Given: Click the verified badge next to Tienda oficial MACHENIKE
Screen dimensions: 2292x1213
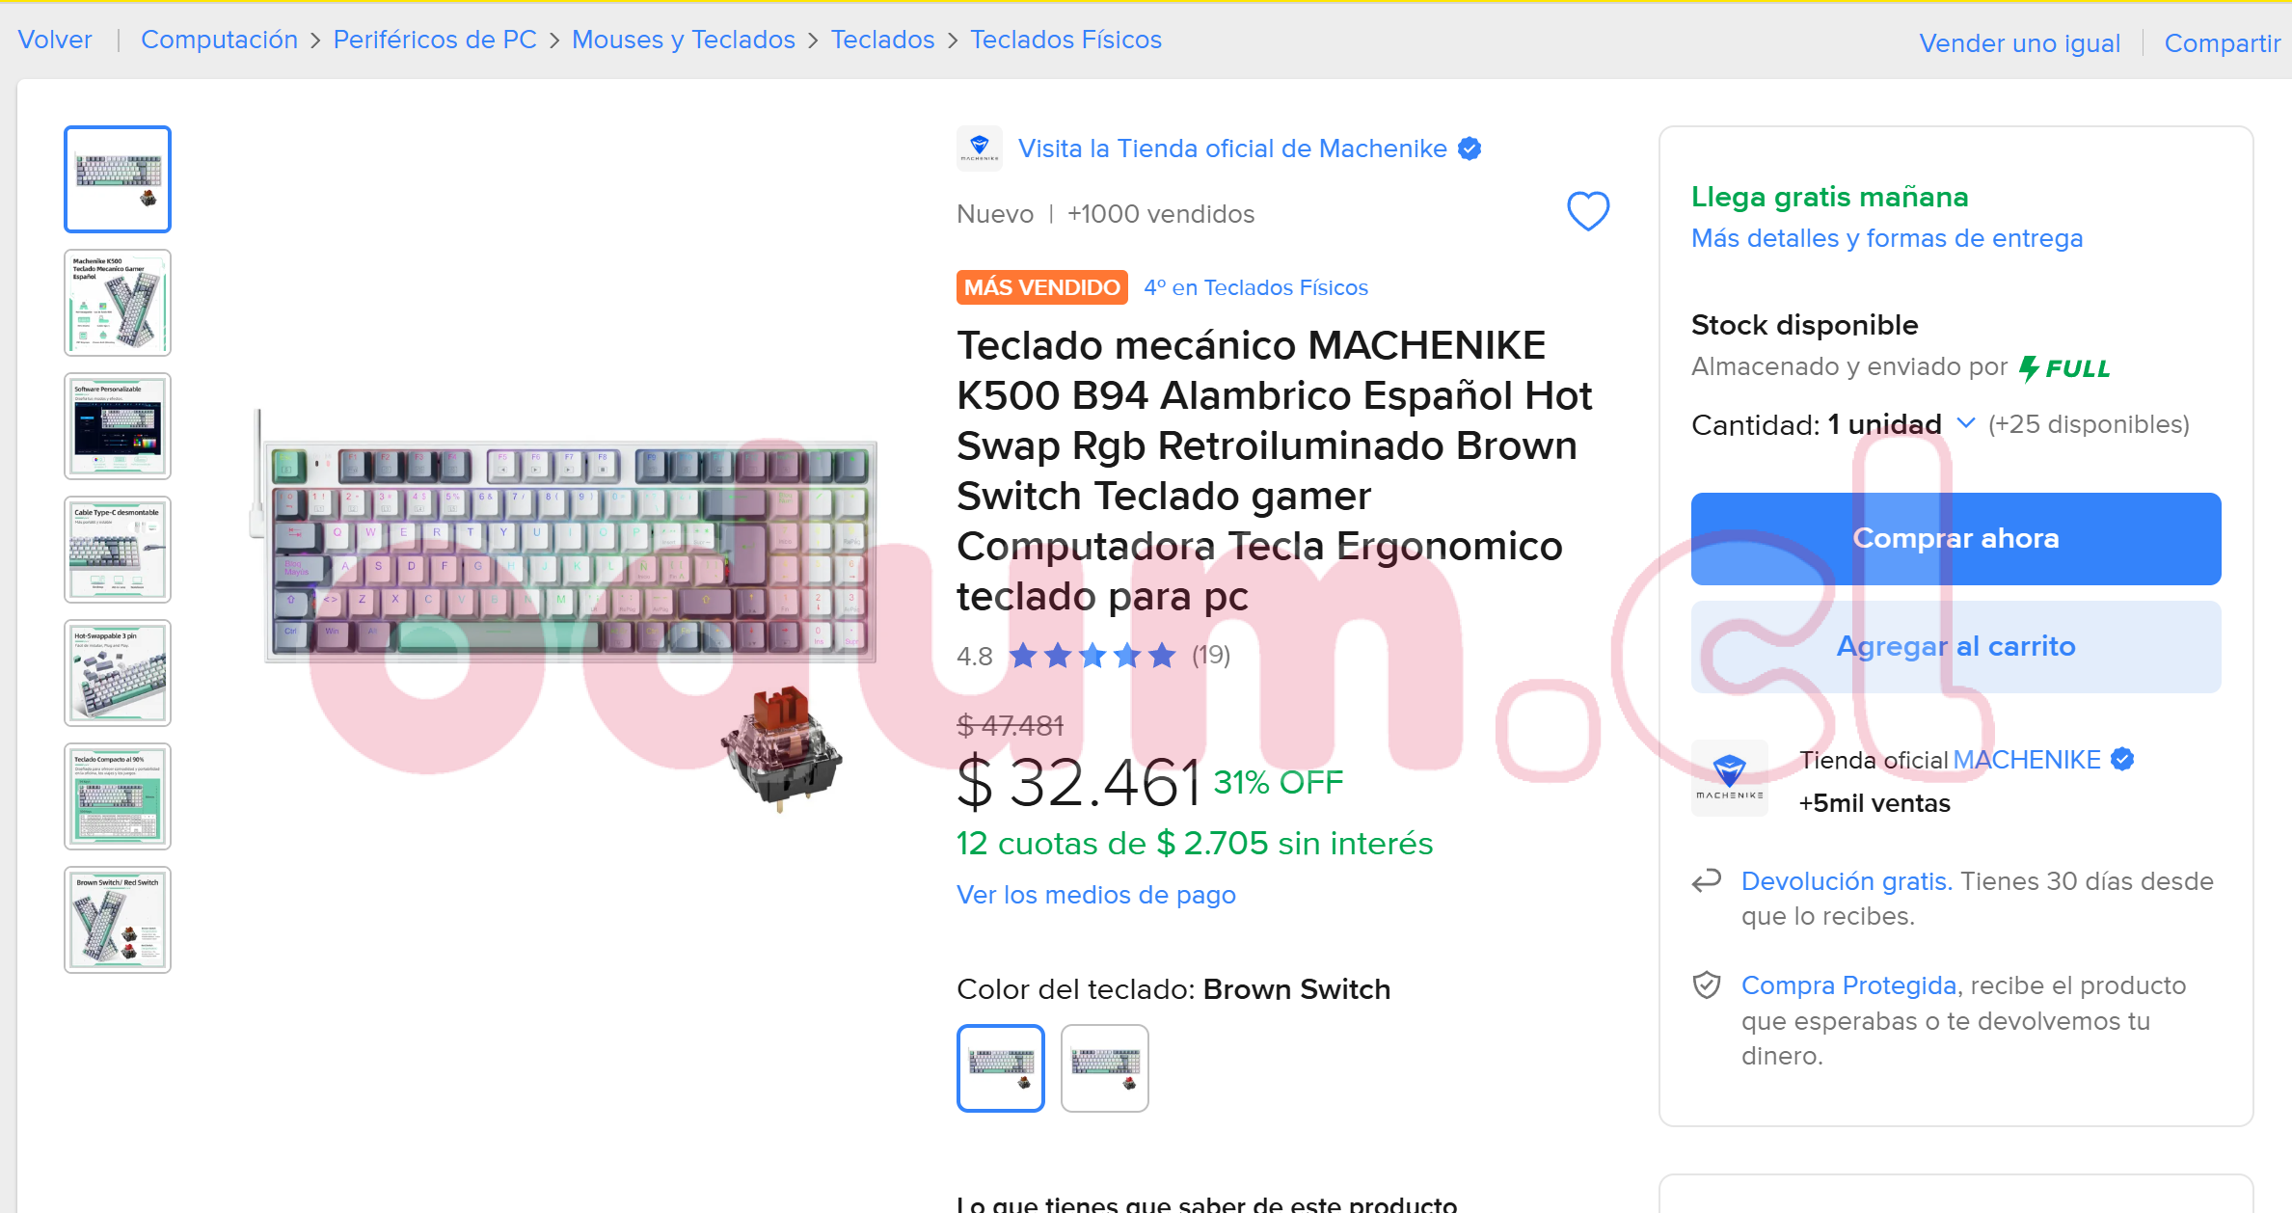Looking at the screenshot, I should (x=2122, y=760).
